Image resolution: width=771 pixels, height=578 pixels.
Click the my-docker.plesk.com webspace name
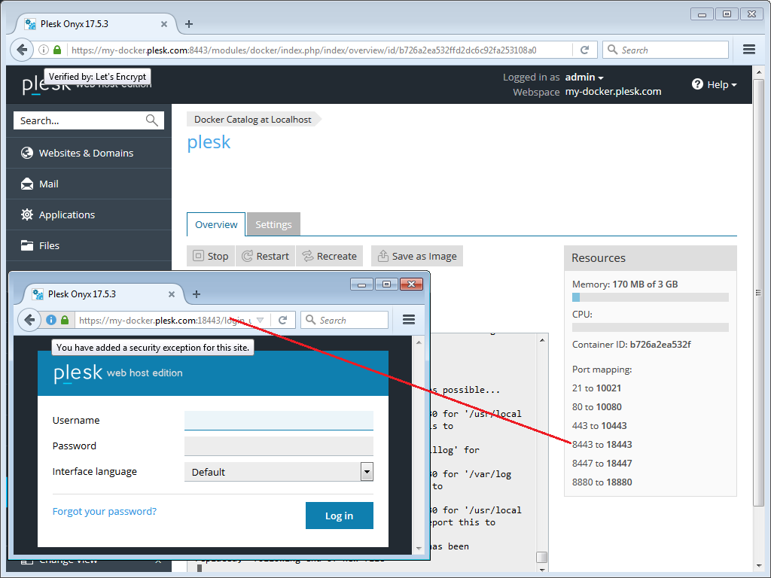click(x=613, y=91)
